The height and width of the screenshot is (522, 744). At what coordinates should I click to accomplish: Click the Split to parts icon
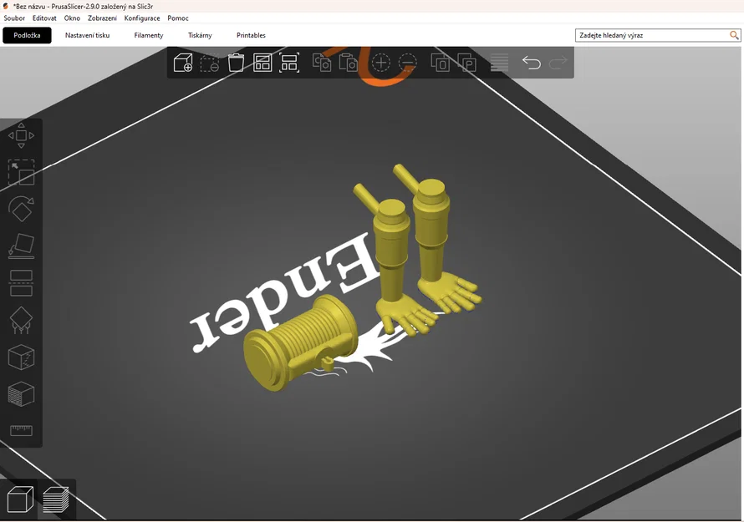click(466, 63)
